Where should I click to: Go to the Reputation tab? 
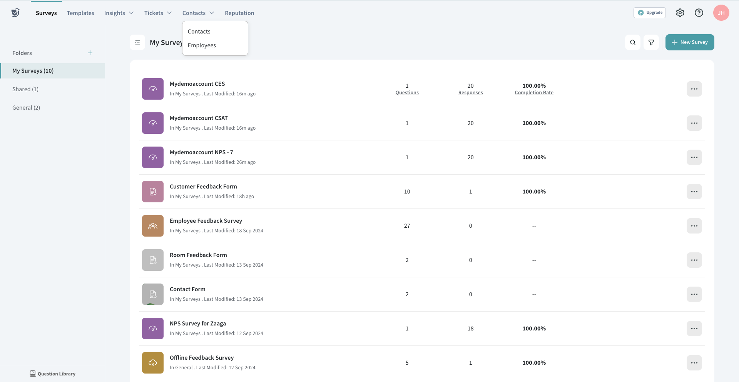click(x=239, y=13)
